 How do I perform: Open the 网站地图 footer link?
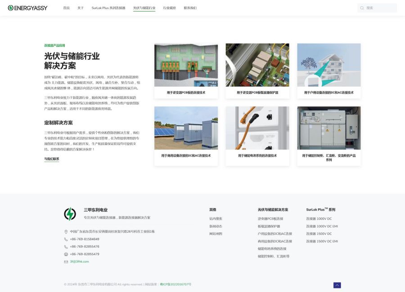pos(215,233)
